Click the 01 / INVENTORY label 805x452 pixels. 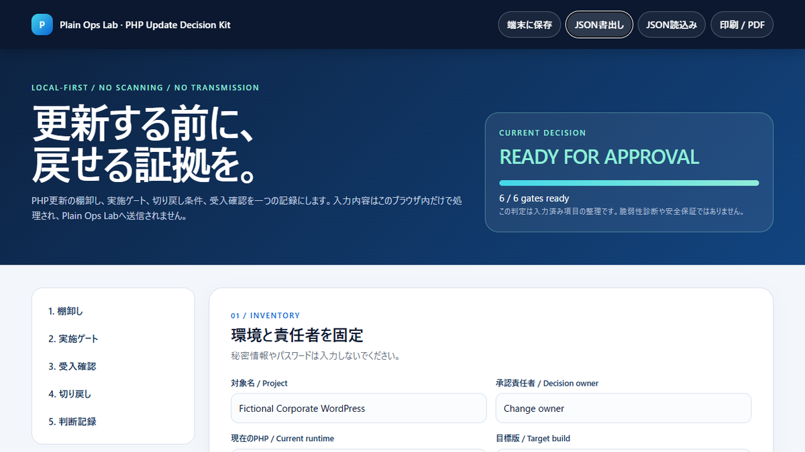[265, 315]
